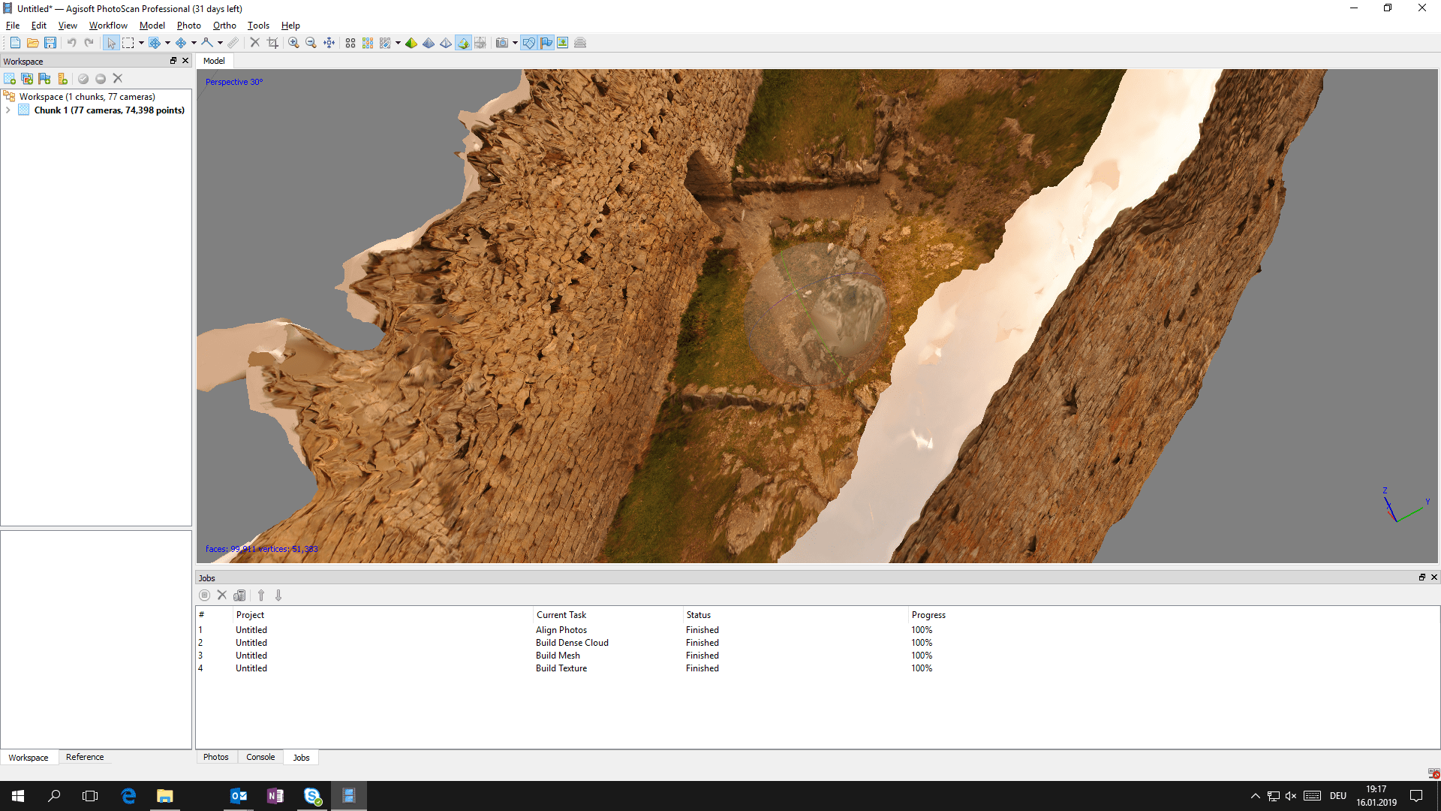Open the Workflow menu
Viewport: 1441px width, 811px height.
[x=108, y=26]
